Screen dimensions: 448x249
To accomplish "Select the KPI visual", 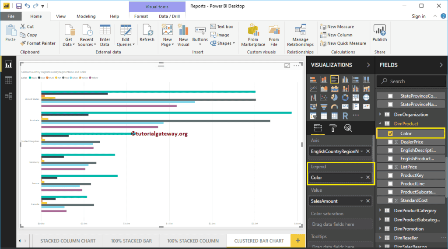I will (366, 107).
